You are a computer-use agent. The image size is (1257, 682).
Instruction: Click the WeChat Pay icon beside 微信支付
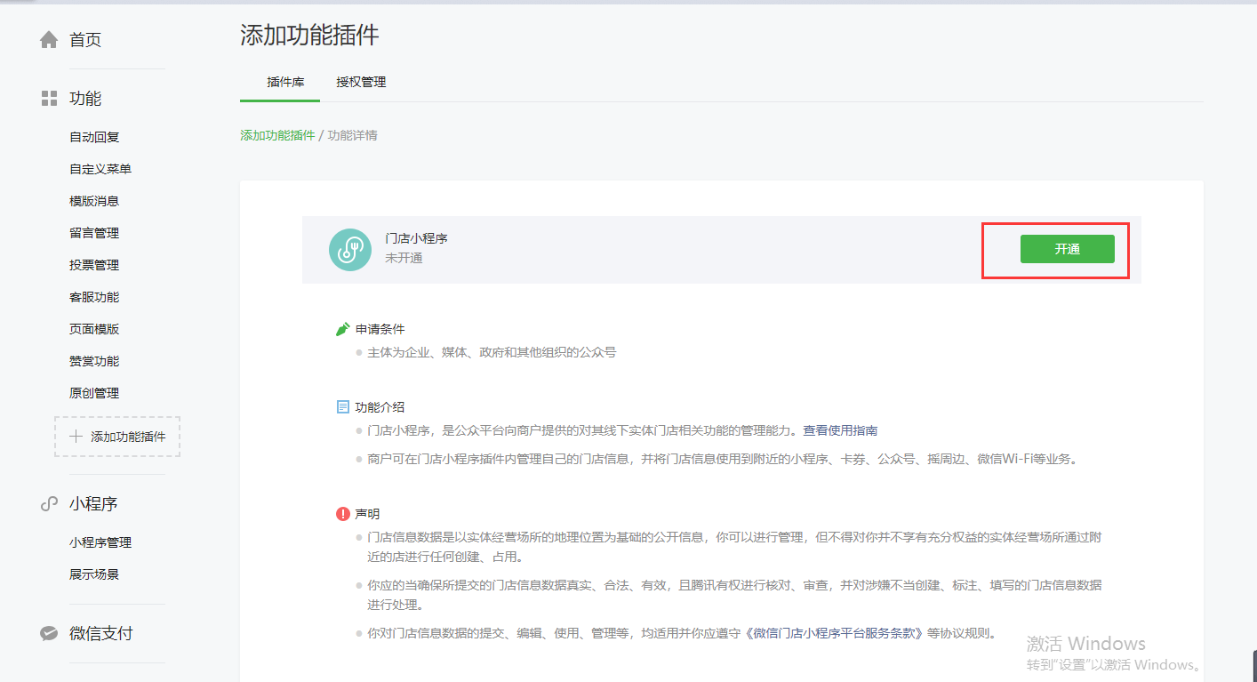[49, 634]
